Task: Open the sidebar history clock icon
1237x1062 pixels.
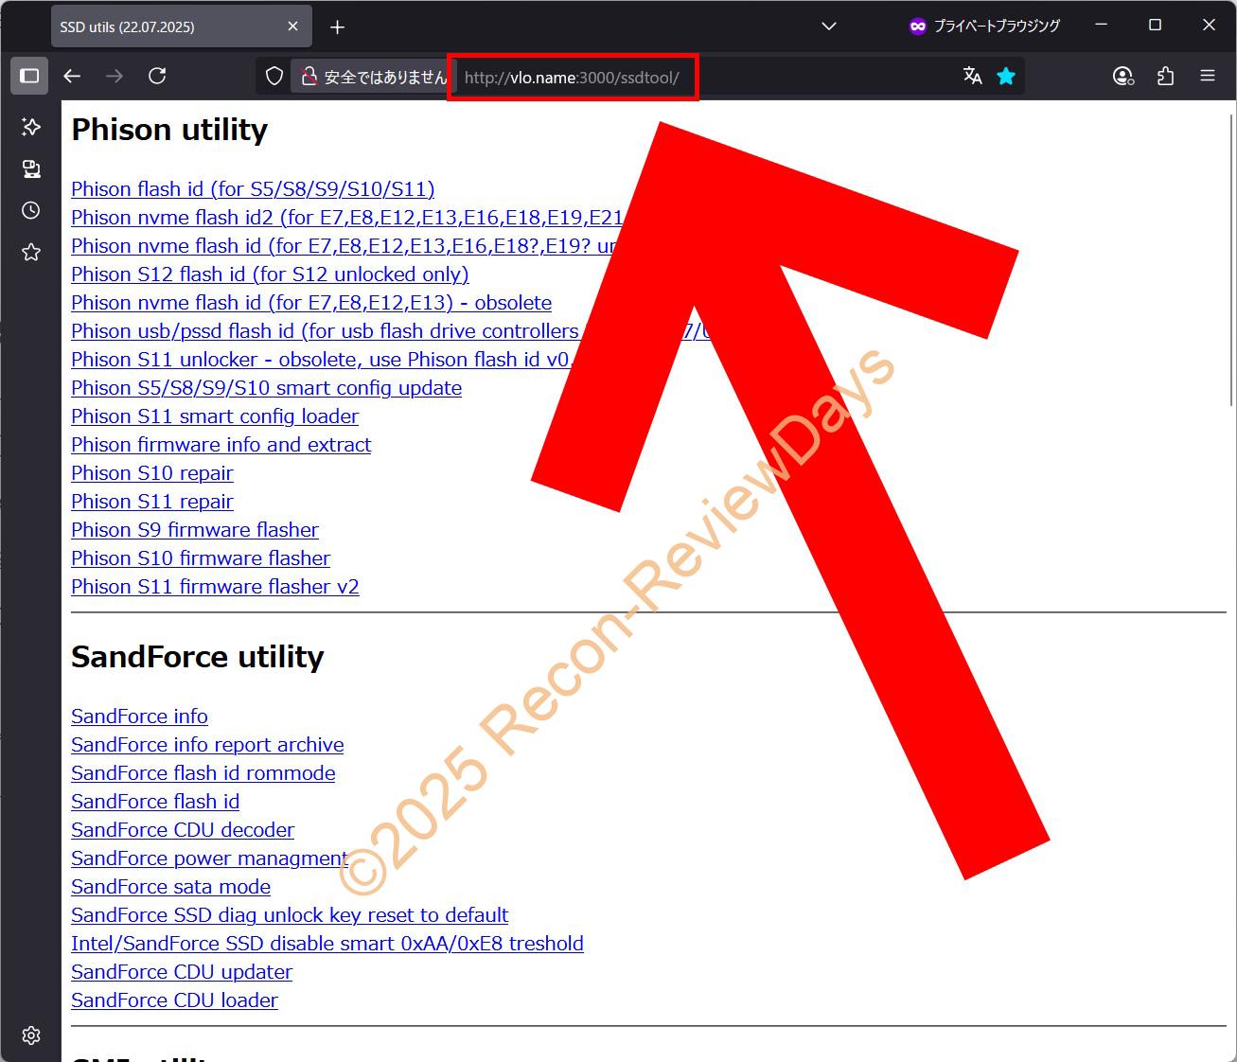Action: coord(31,210)
